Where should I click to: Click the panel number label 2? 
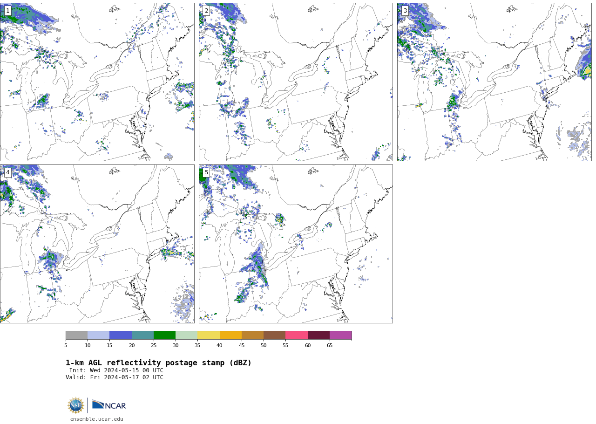pyautogui.click(x=206, y=11)
